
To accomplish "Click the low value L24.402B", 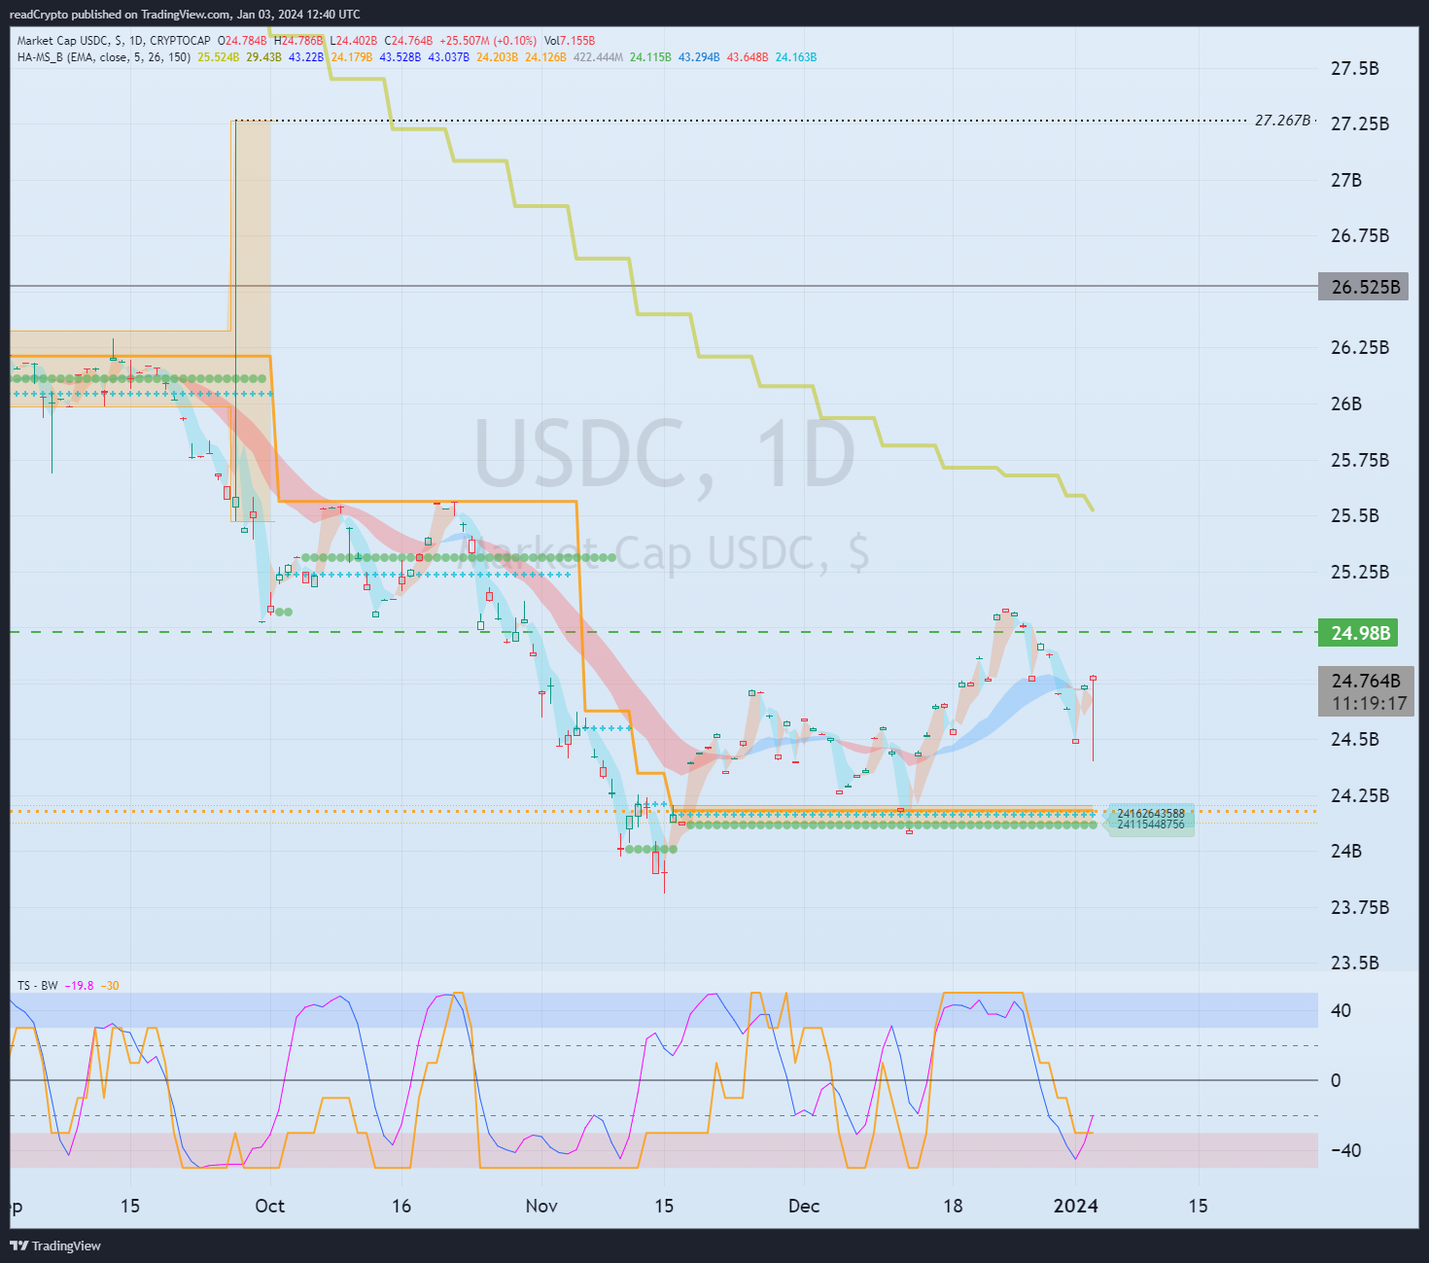I will tap(354, 41).
